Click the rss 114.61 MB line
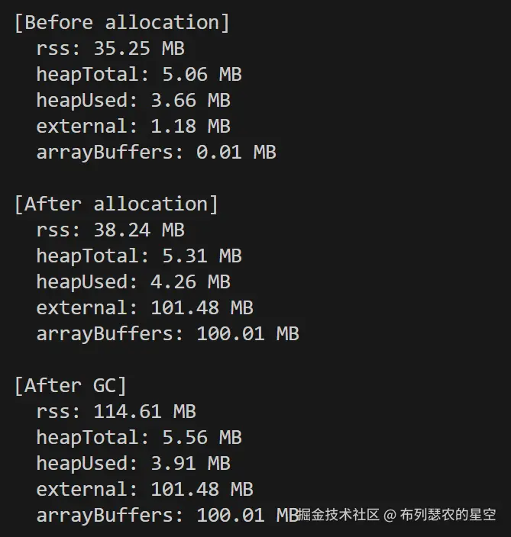511x537 pixels. point(116,412)
